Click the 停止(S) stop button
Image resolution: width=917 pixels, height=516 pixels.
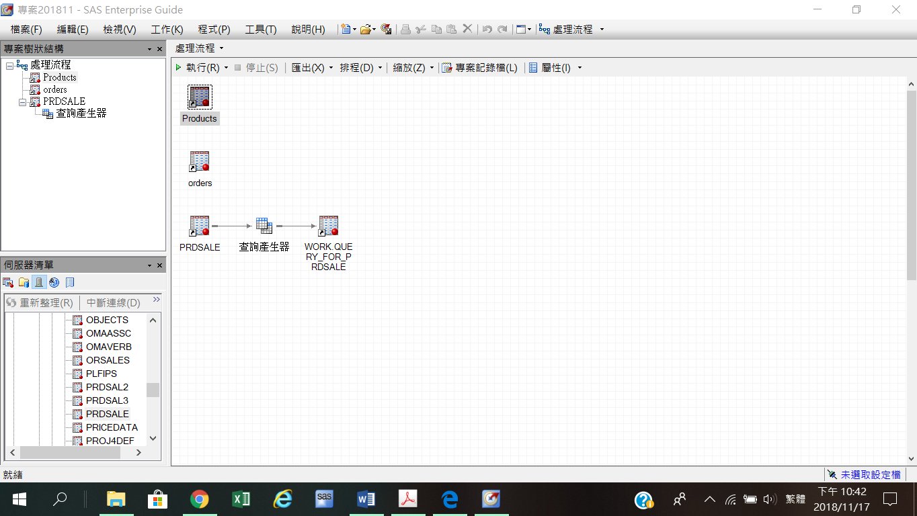tap(255, 67)
